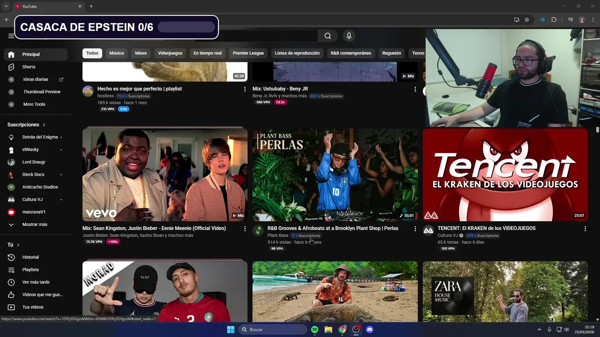The width and height of the screenshot is (600, 337).
Task: Expand Mostrar más subscriptions list
Action: tap(37, 225)
